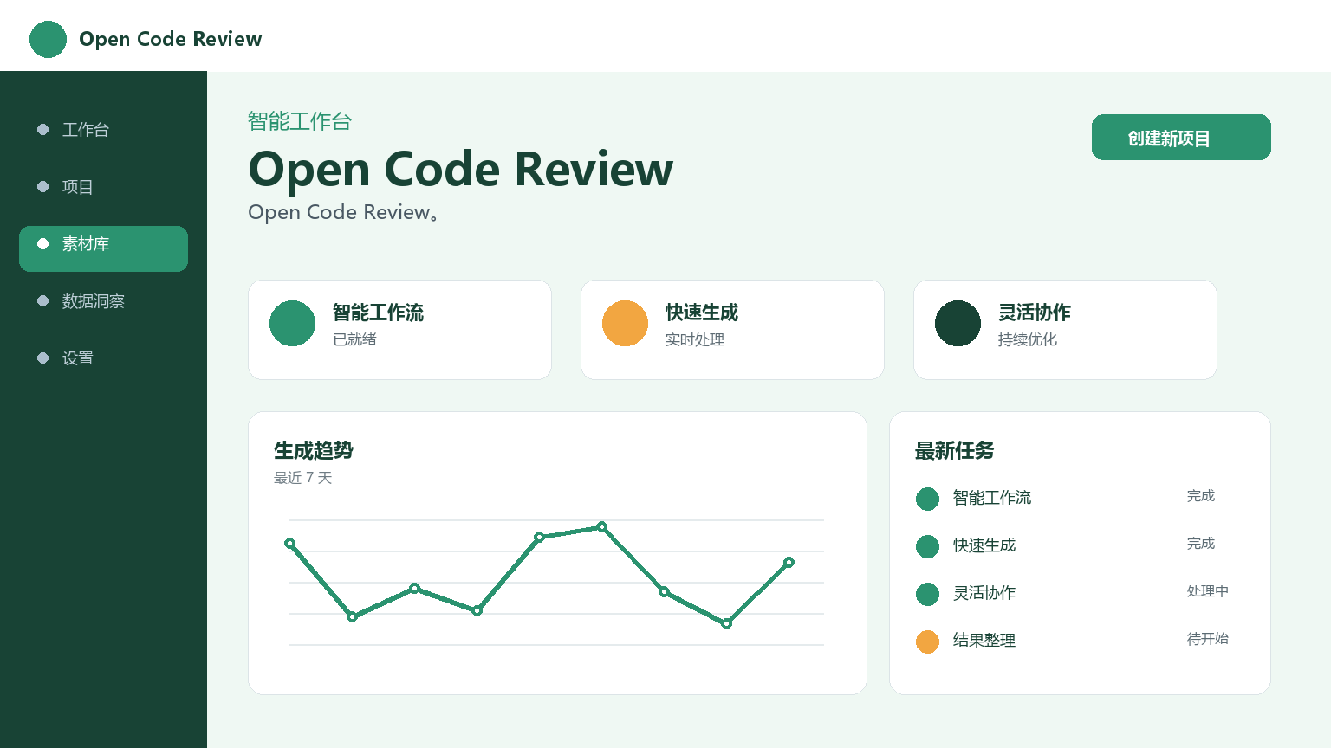The image size is (1331, 748).
Task: Click the 创建新项目 button
Action: [1181, 138]
